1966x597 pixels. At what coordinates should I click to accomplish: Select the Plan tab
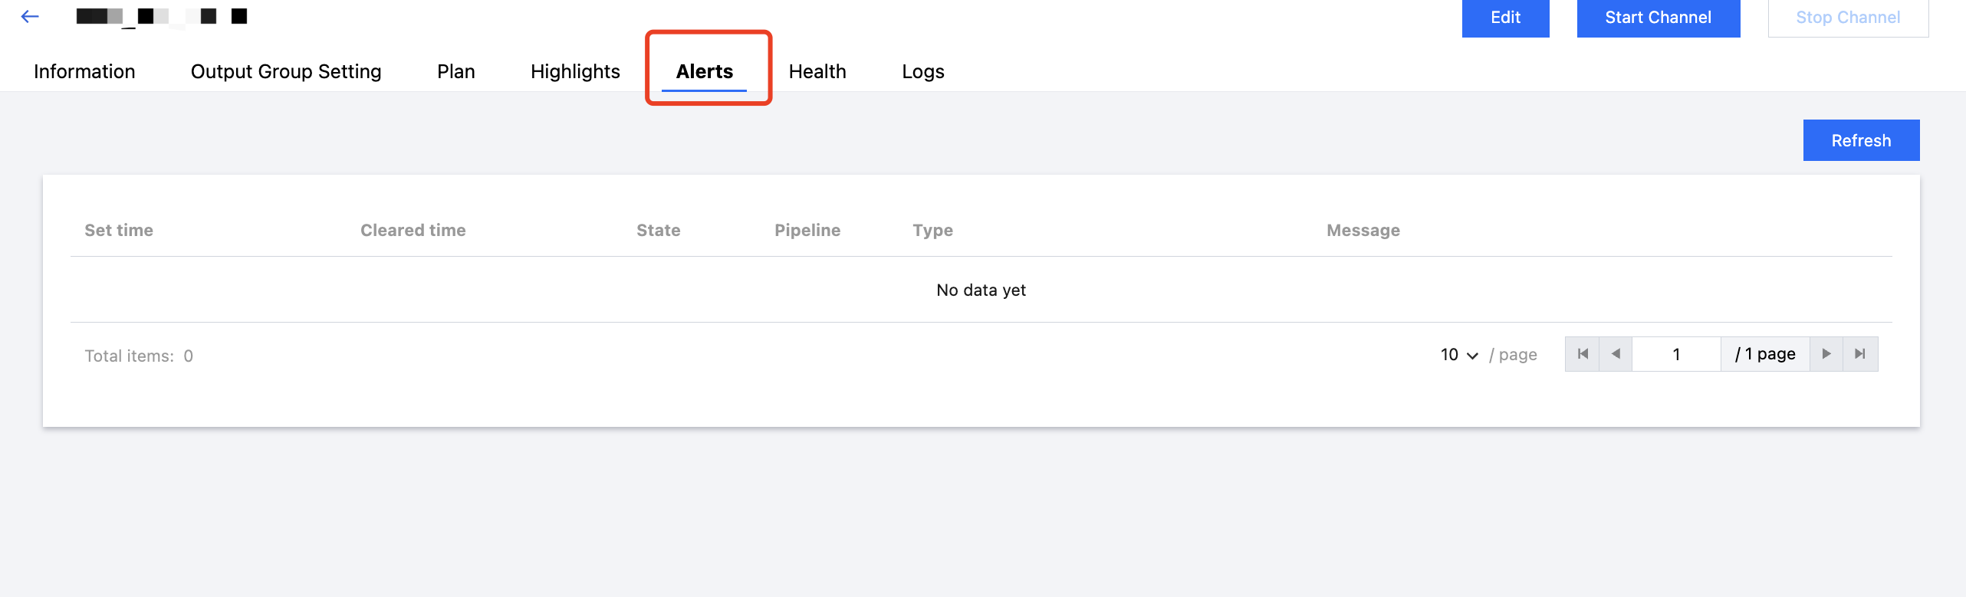pos(456,71)
